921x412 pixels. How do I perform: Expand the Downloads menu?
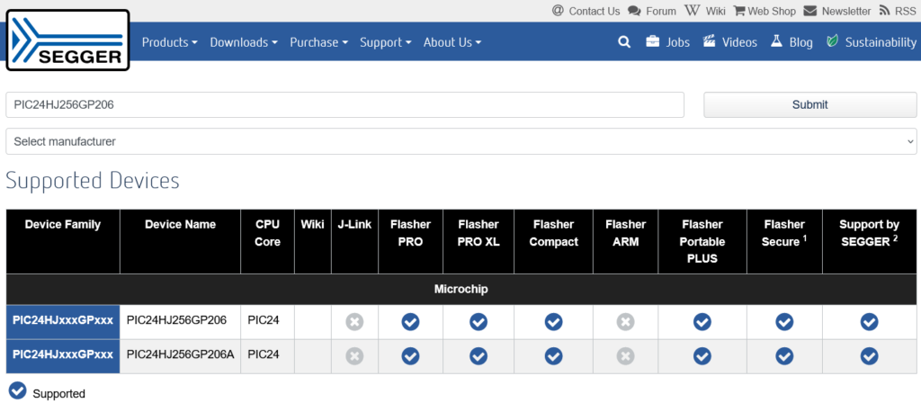pos(244,42)
